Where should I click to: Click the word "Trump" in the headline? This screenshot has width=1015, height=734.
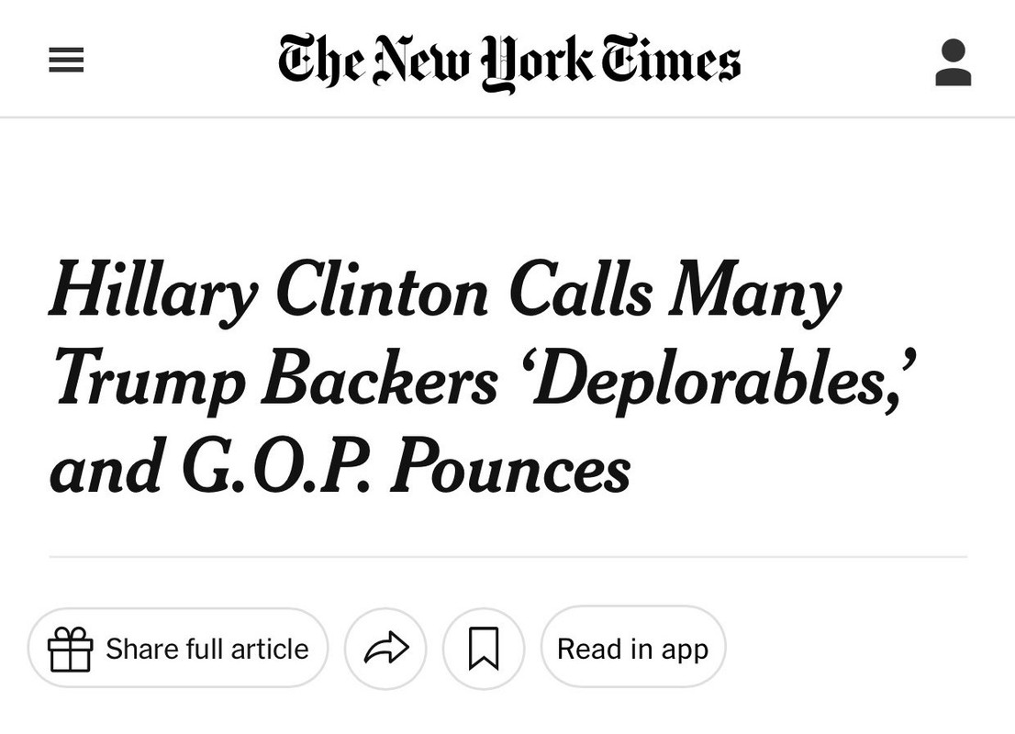click(148, 381)
